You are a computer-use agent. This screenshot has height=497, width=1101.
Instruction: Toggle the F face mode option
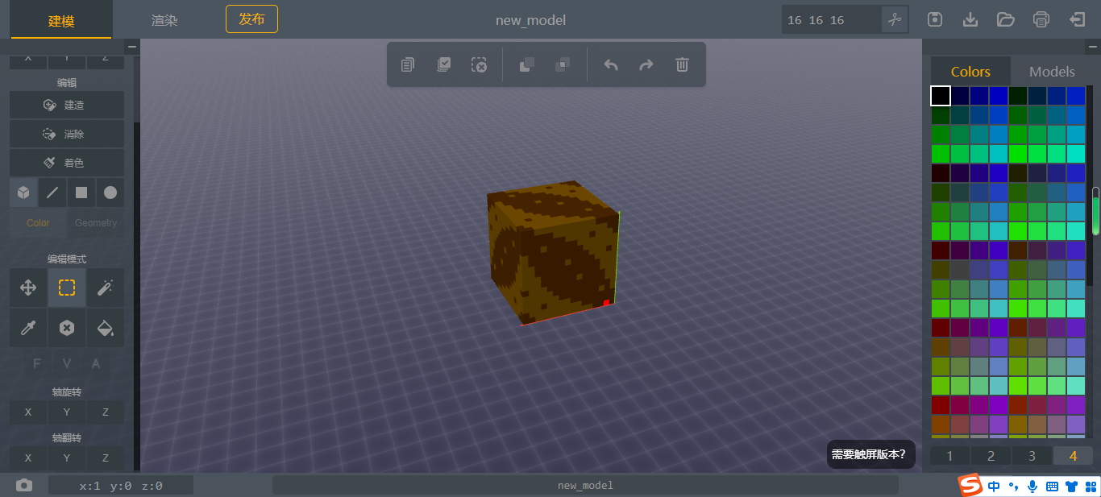[37, 363]
